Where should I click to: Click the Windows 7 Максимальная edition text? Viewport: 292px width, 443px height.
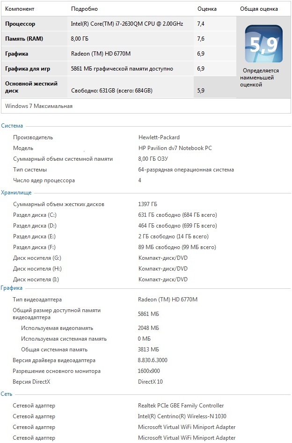[39, 106]
